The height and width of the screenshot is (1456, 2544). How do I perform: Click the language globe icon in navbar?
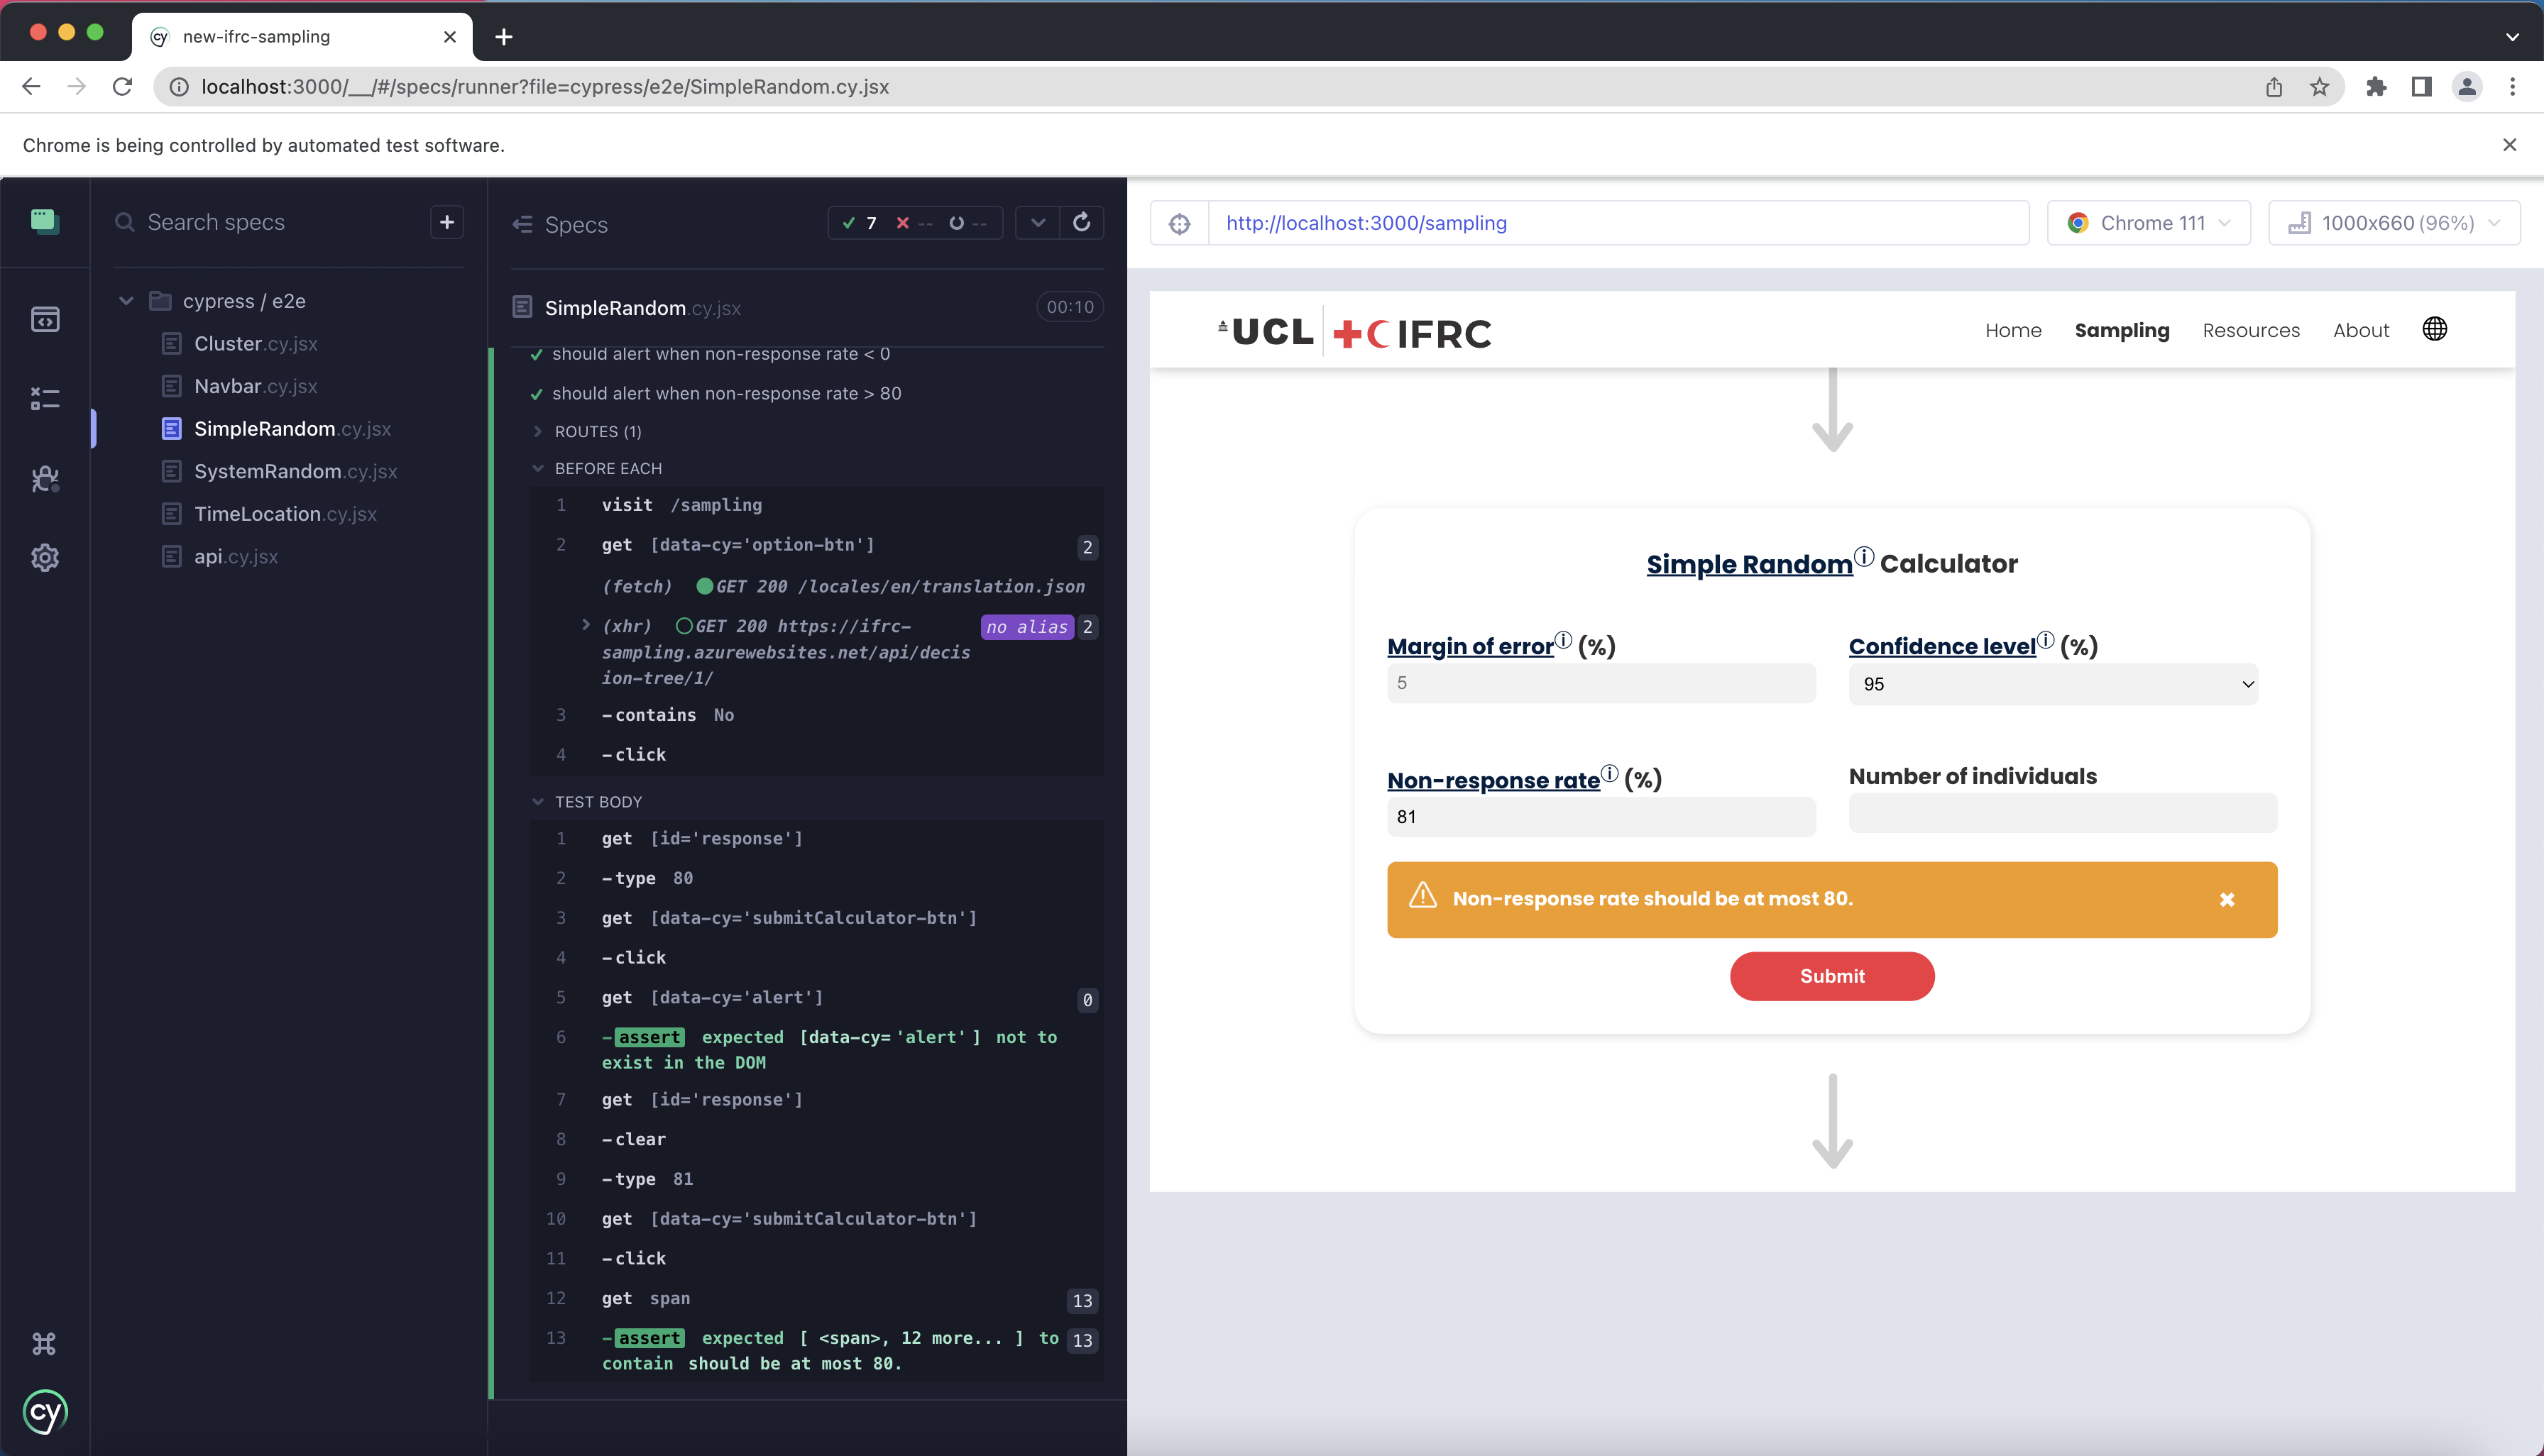pyautogui.click(x=2434, y=329)
